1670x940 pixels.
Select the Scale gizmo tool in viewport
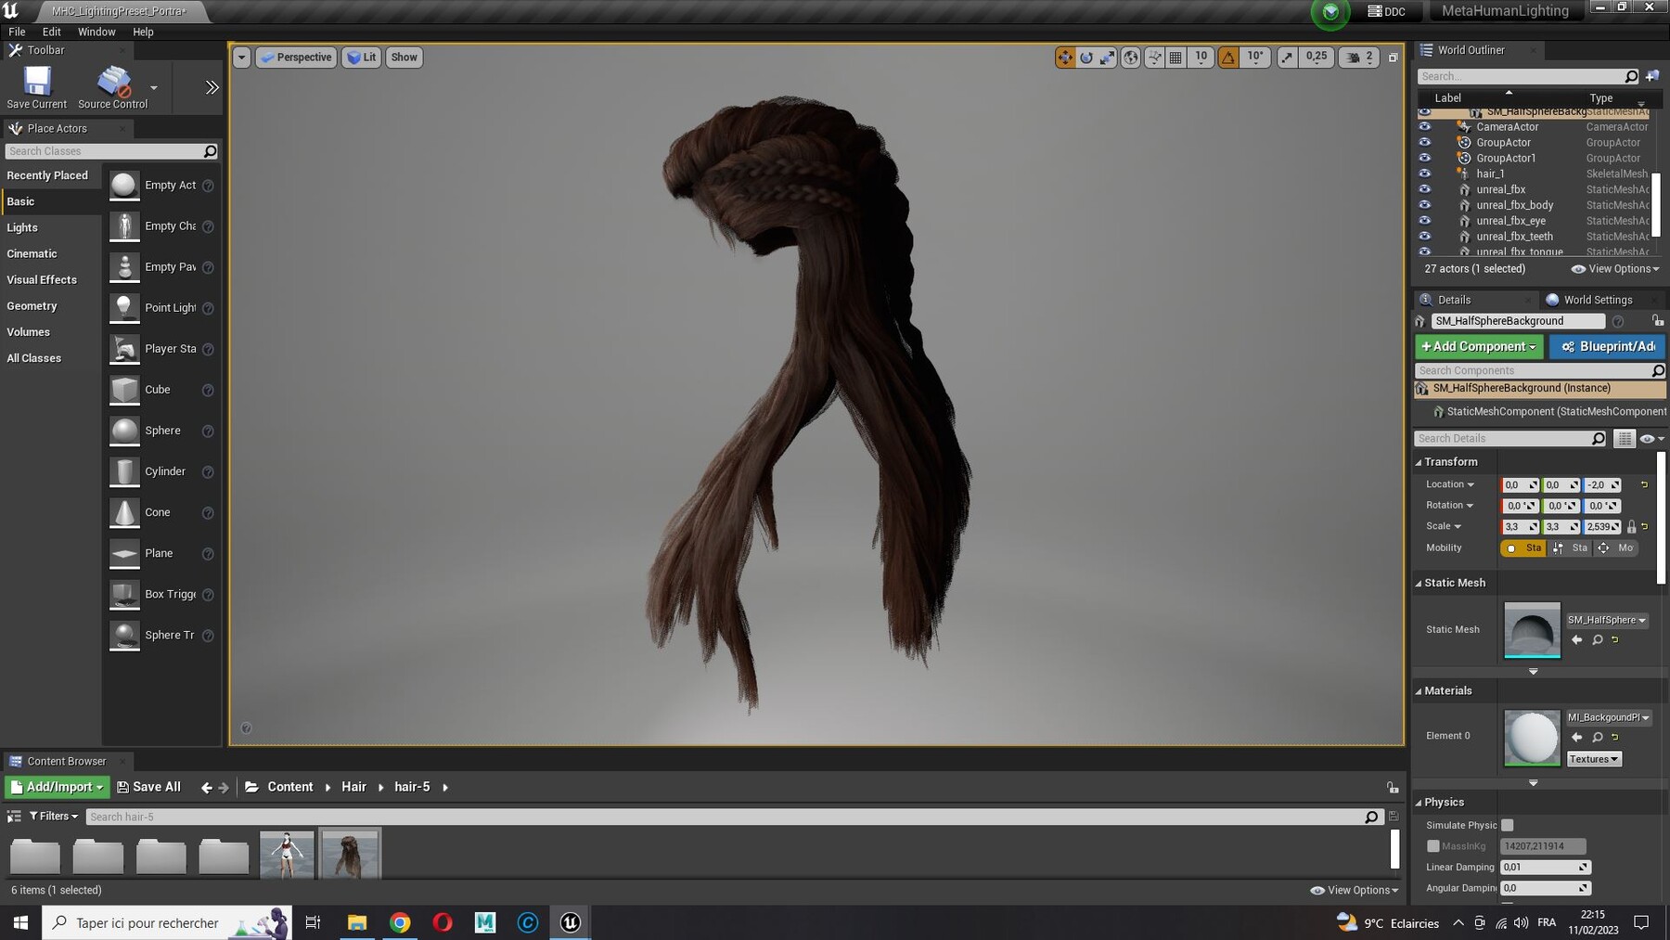point(1108,58)
